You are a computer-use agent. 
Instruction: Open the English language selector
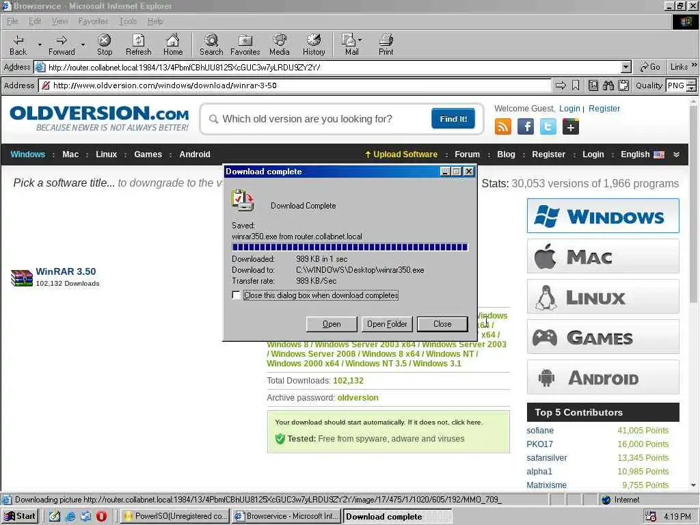(x=642, y=154)
